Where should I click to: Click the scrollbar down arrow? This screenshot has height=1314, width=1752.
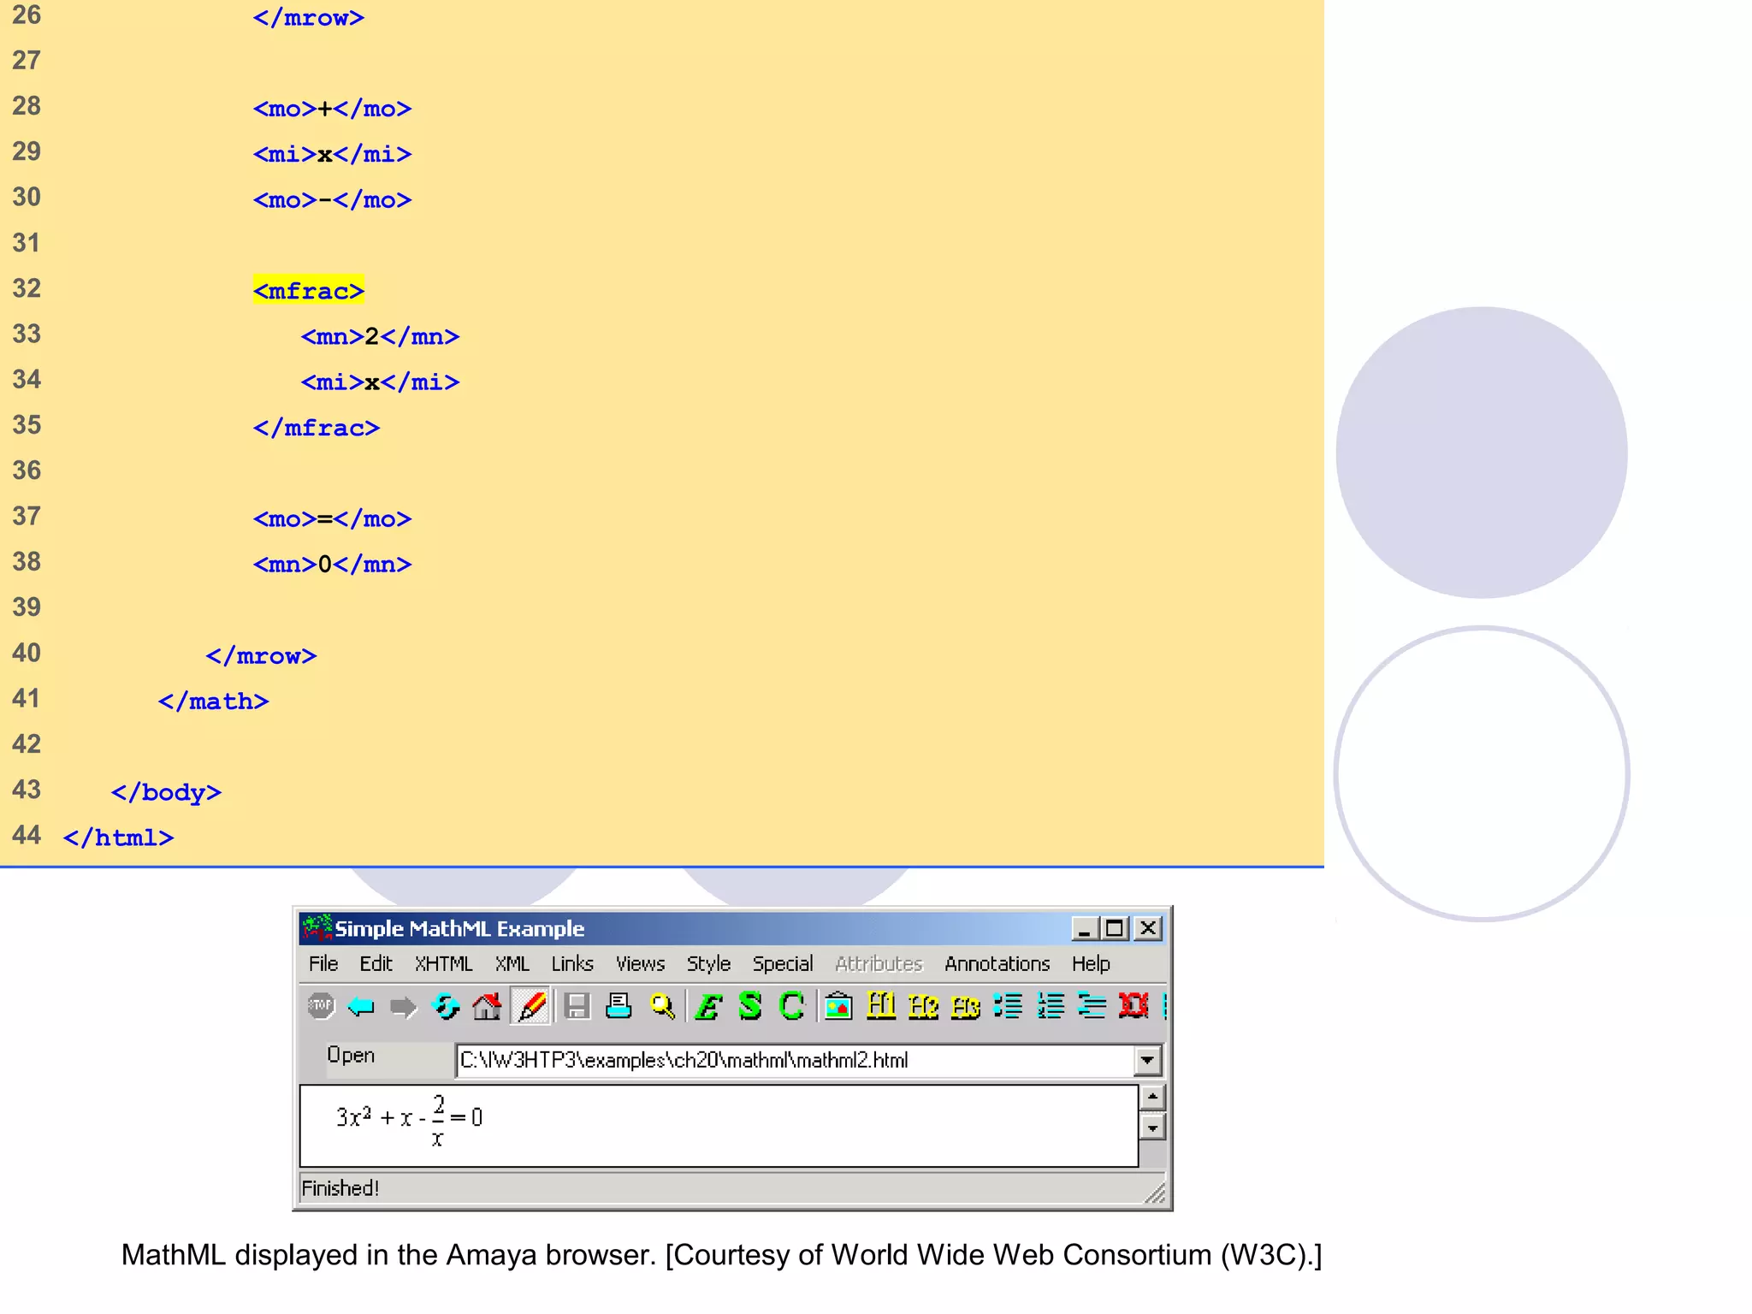click(x=1152, y=1128)
